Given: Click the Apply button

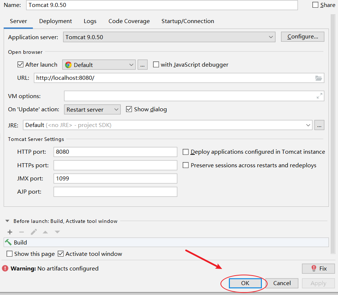Looking at the screenshot, I should [x=318, y=283].
